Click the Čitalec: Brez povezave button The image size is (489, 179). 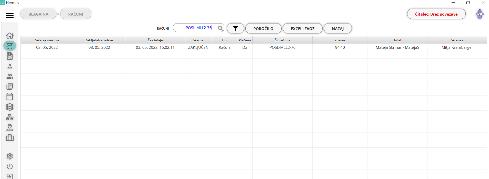tap(436, 14)
